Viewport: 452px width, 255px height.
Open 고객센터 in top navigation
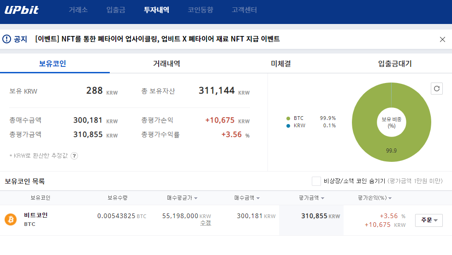pos(244,10)
